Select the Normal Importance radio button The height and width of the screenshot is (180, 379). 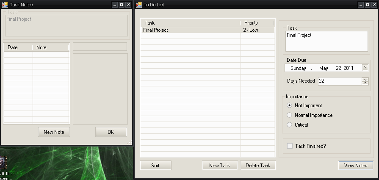point(289,115)
